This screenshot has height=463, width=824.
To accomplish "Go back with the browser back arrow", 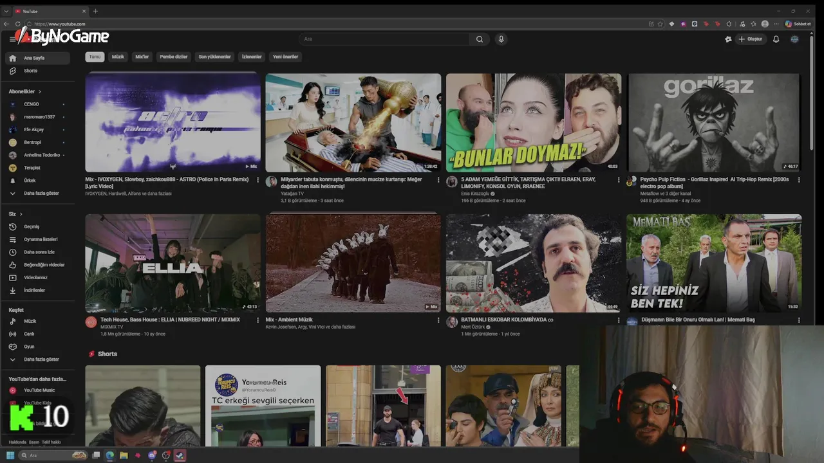I will tap(6, 24).
